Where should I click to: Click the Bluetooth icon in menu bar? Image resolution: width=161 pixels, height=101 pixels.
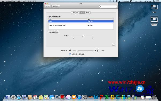[113, 1]
